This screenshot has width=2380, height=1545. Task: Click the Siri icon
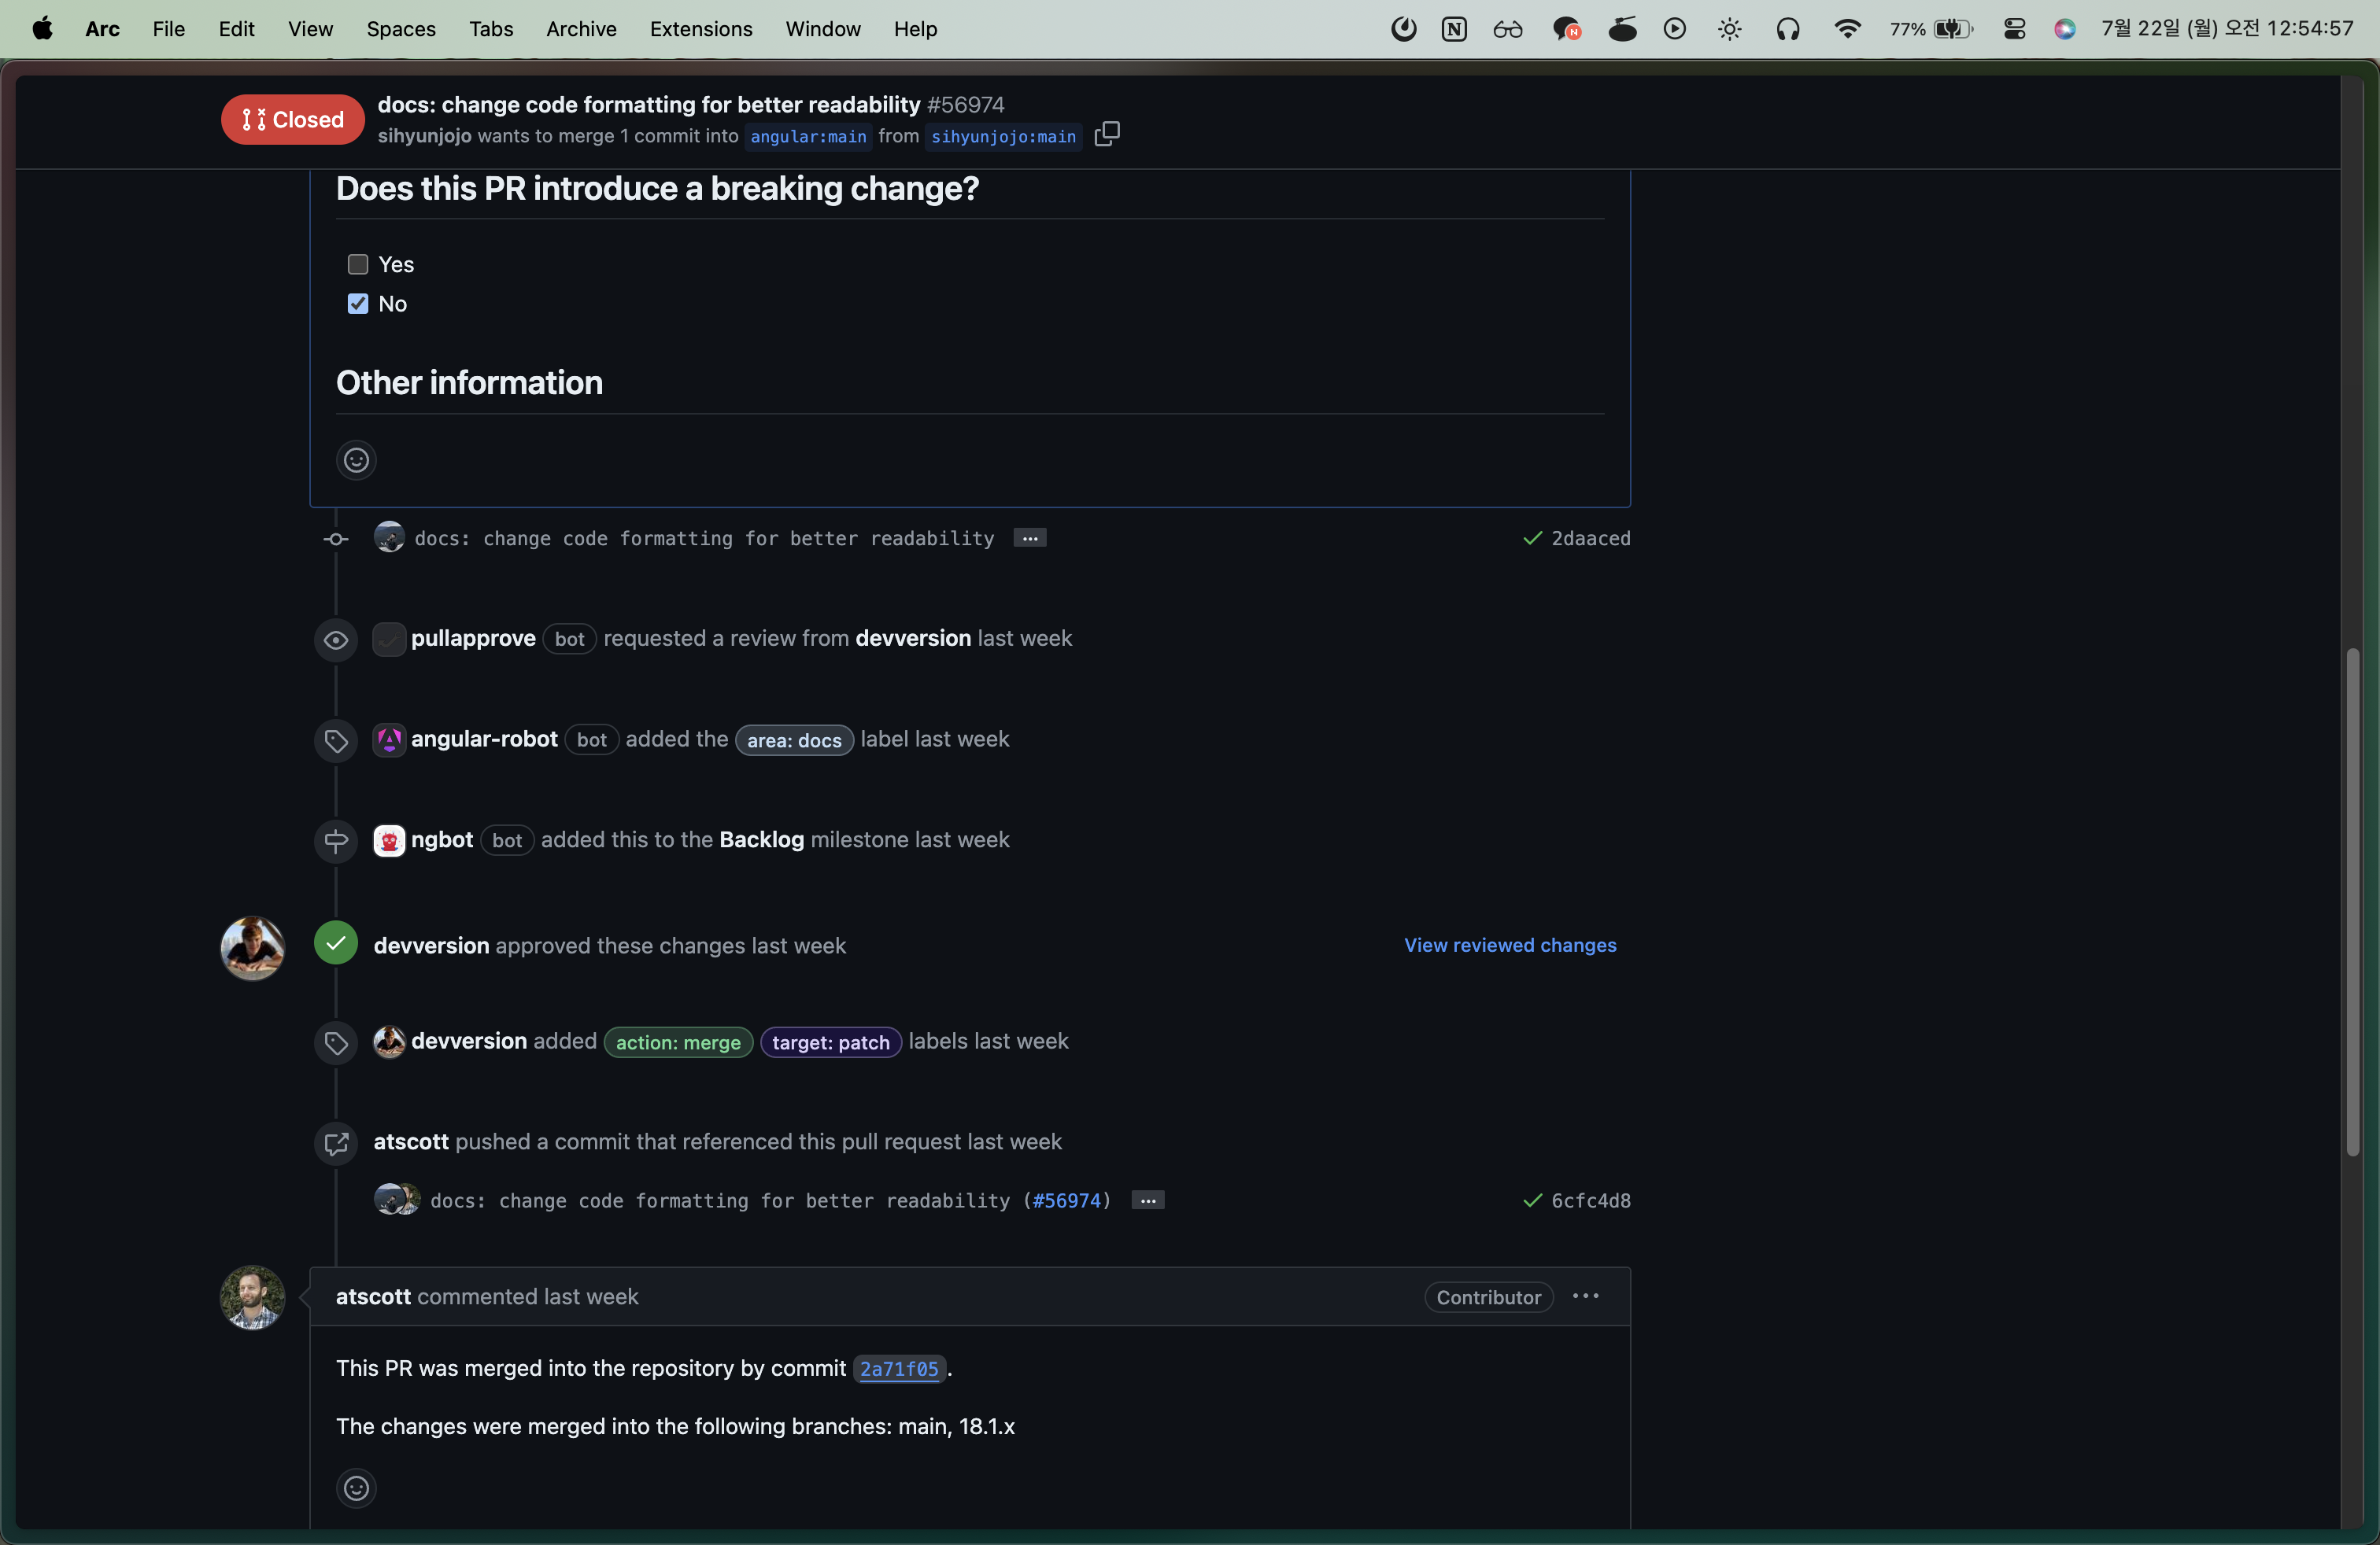2064,29
